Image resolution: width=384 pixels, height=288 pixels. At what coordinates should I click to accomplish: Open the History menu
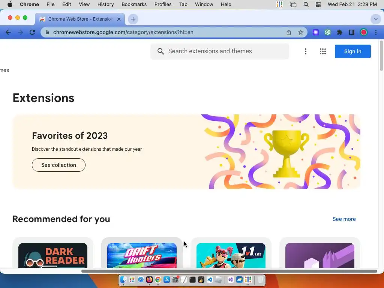(105, 4)
